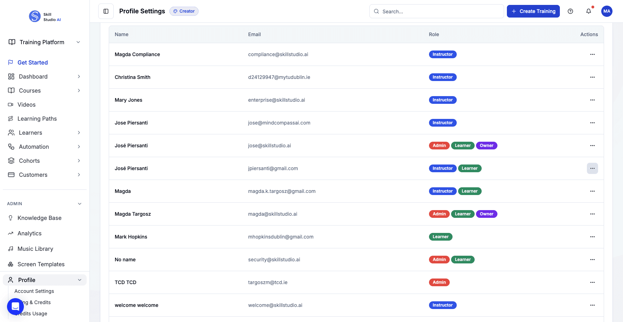Open the chat bubble in the bottom corner
Image resolution: width=623 pixels, height=322 pixels.
point(15,306)
